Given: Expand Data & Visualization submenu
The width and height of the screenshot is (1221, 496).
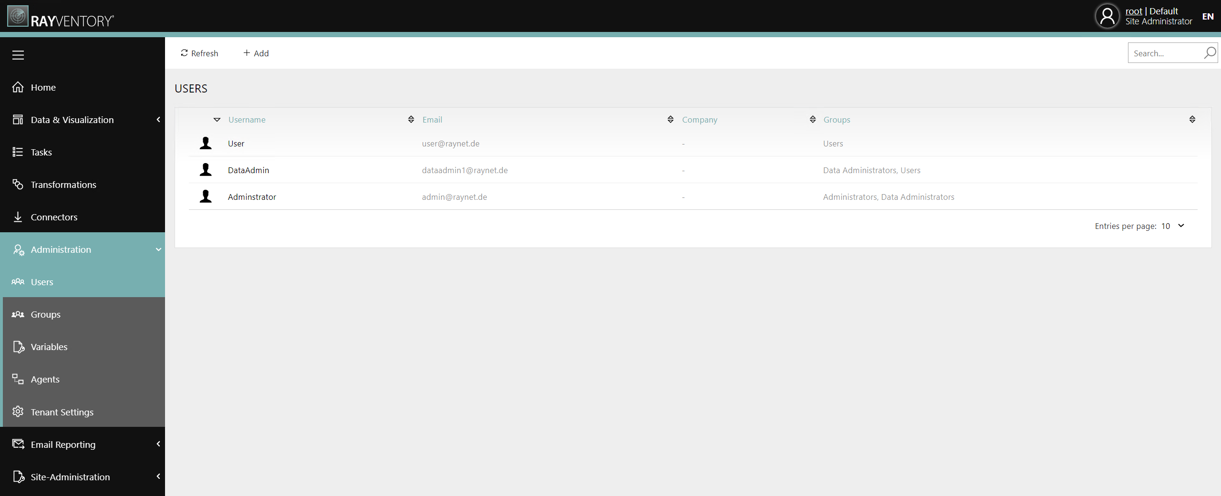Looking at the screenshot, I should [x=158, y=120].
